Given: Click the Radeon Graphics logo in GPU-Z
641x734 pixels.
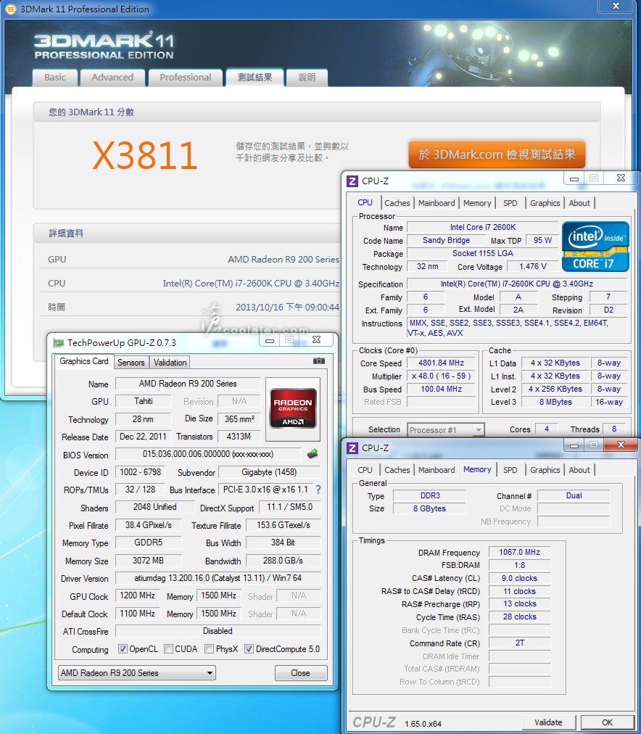Looking at the screenshot, I should (x=293, y=408).
